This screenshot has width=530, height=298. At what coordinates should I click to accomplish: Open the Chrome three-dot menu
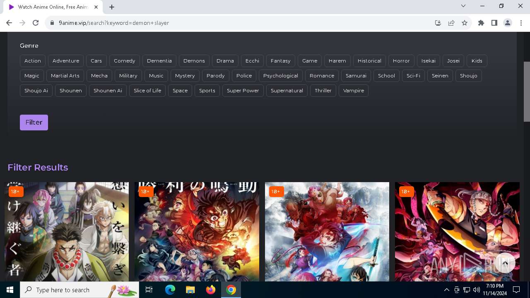tap(520, 23)
